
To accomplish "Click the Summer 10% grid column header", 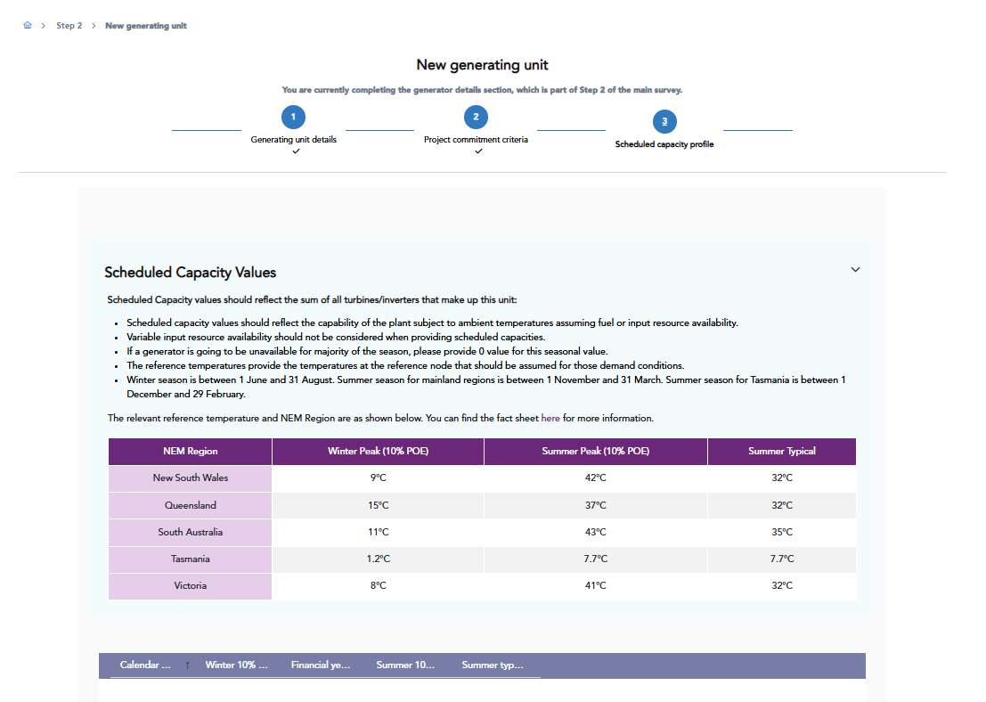I will [x=405, y=665].
